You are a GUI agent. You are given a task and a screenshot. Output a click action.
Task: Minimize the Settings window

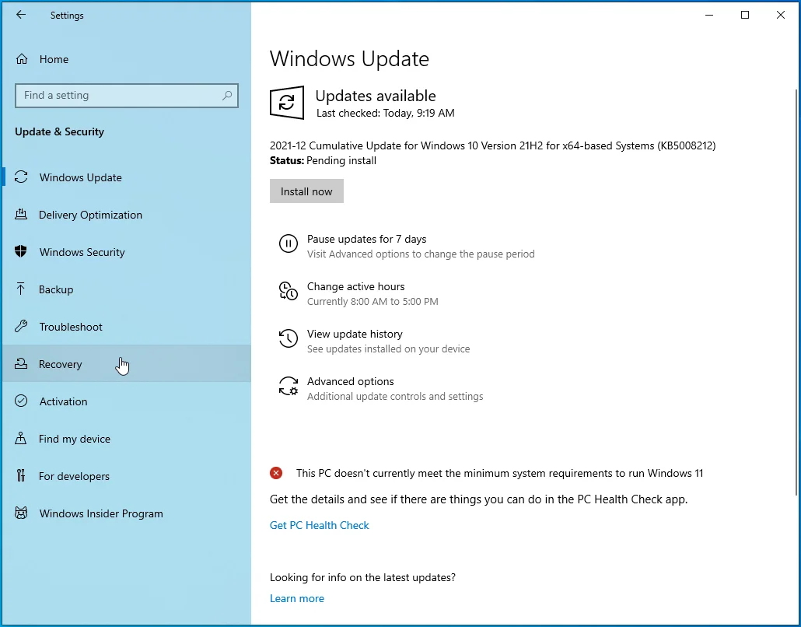point(709,15)
